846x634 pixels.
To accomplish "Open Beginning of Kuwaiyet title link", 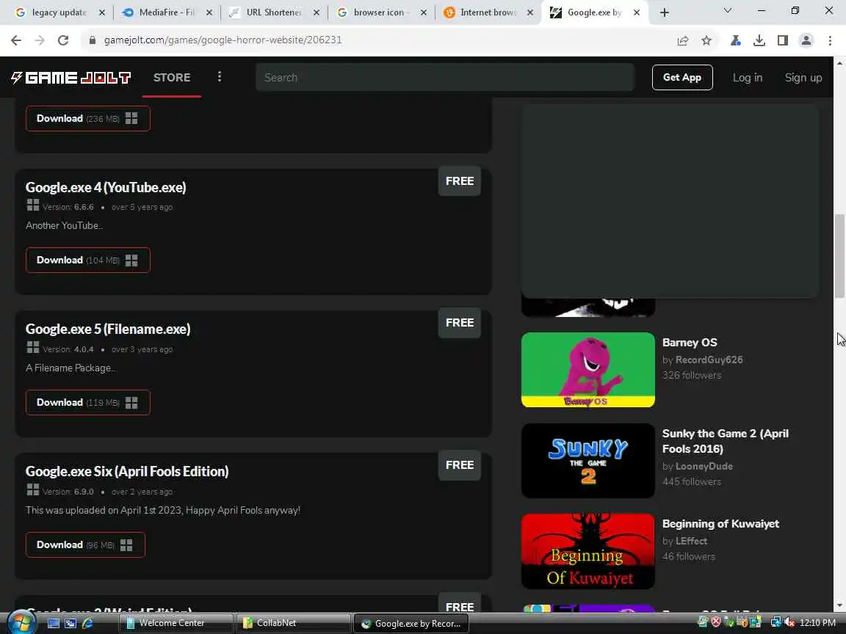I will pyautogui.click(x=721, y=523).
